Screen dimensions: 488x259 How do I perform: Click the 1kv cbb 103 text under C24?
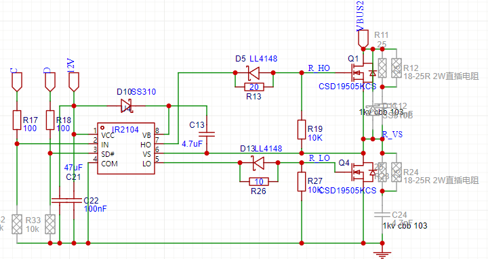click(x=405, y=226)
